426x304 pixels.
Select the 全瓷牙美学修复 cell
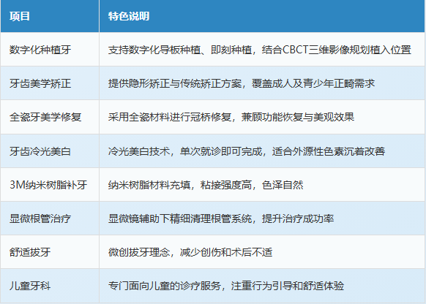click(50, 117)
